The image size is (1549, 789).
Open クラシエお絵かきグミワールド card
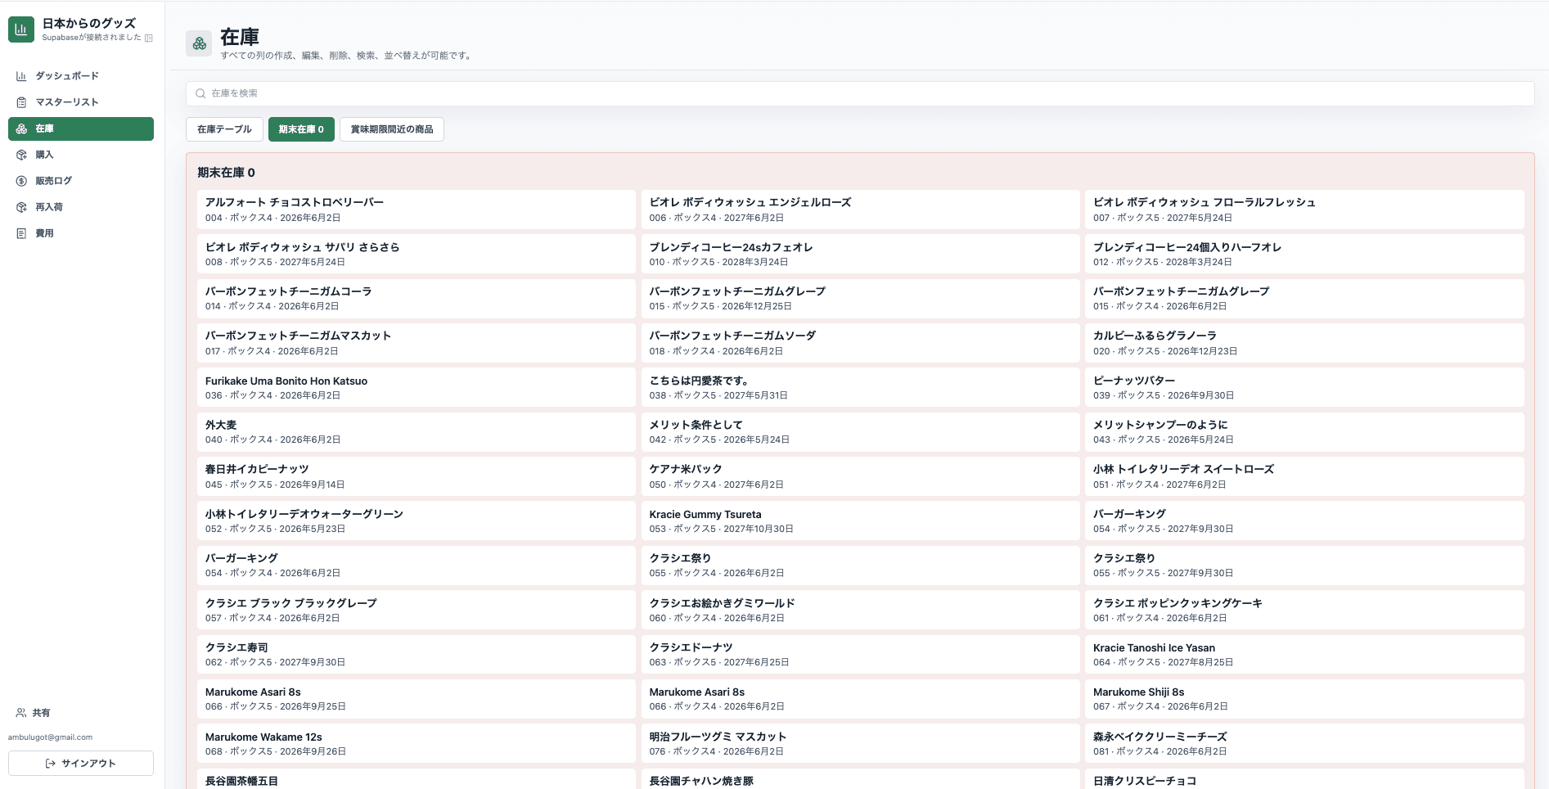coord(860,610)
